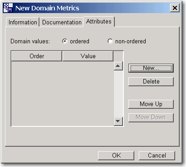Select the ordered radio button

pyautogui.click(x=65, y=41)
